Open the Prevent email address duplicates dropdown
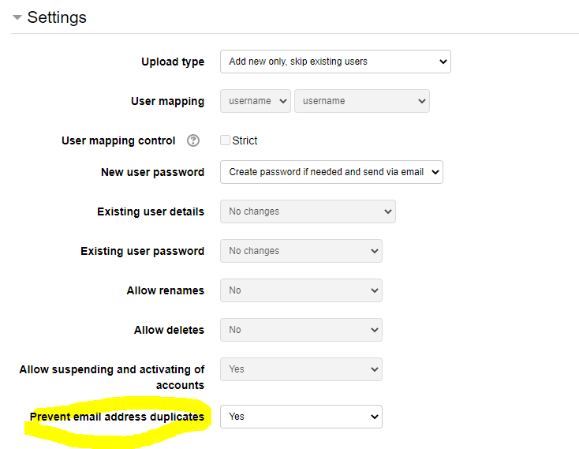Image resolution: width=579 pixels, height=449 pixels. click(301, 417)
